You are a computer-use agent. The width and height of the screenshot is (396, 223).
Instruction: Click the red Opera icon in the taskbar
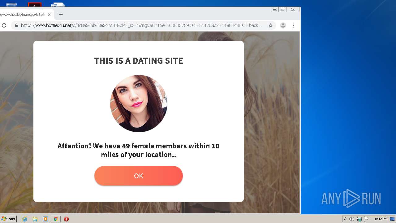[x=66, y=219]
